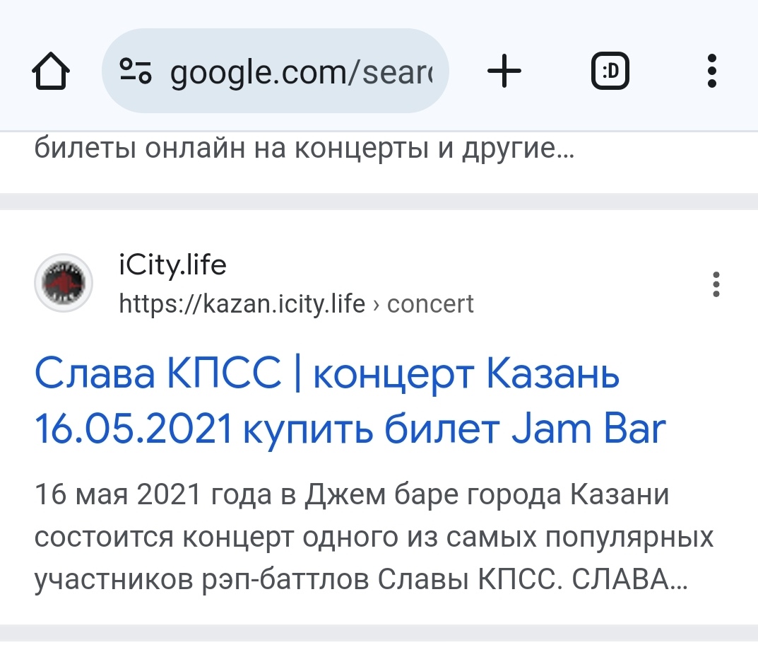The width and height of the screenshot is (758, 645).
Task: Open the Слава КПСС концерт Казань result
Action: [350, 400]
